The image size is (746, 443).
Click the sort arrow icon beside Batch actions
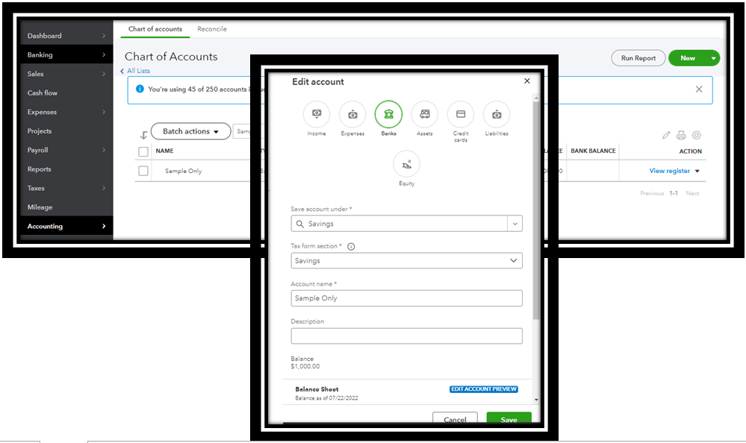(143, 136)
